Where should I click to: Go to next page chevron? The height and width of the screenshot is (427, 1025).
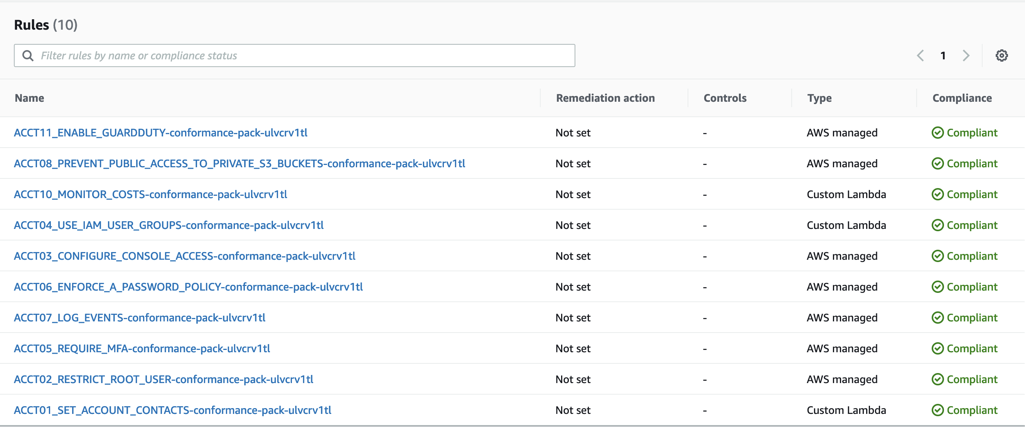coord(966,55)
